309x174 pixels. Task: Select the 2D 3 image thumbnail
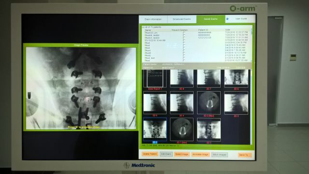[x=236, y=103]
